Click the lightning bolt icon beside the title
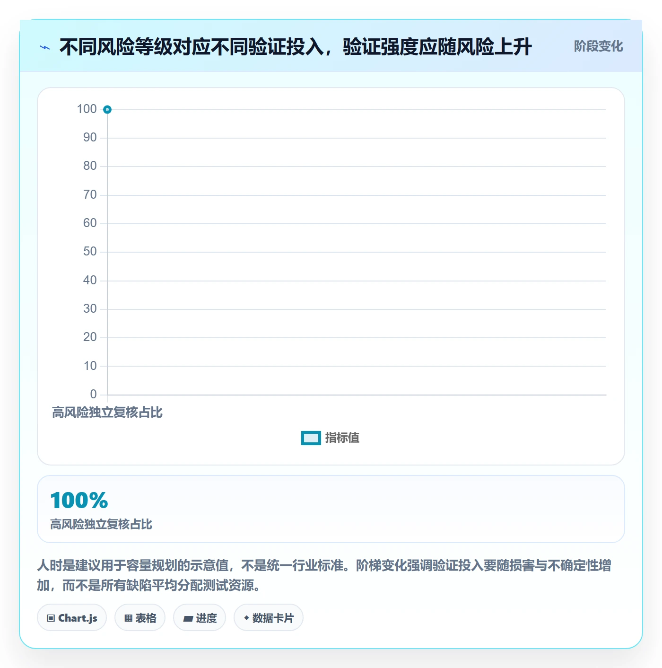Viewport: 662px width, 668px height. (x=45, y=47)
